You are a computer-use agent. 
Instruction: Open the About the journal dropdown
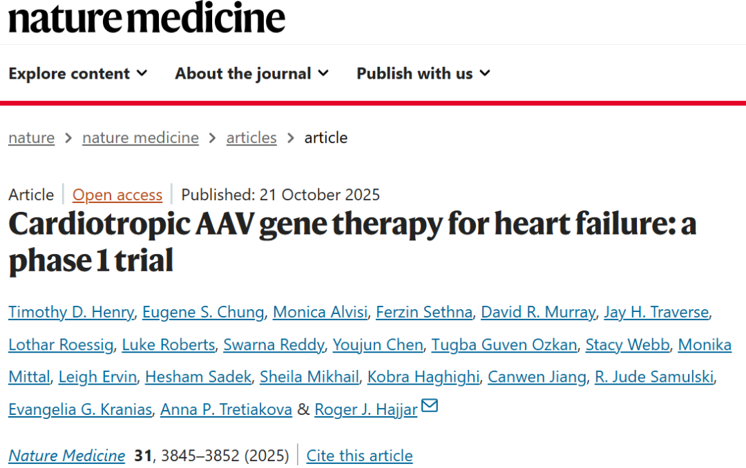pos(251,74)
